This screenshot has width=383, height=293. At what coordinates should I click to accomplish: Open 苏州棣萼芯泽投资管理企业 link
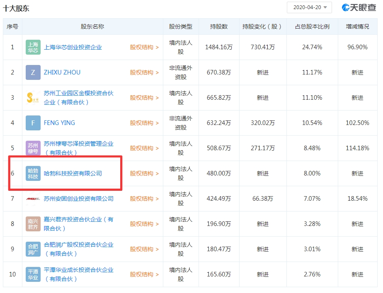[79, 148]
